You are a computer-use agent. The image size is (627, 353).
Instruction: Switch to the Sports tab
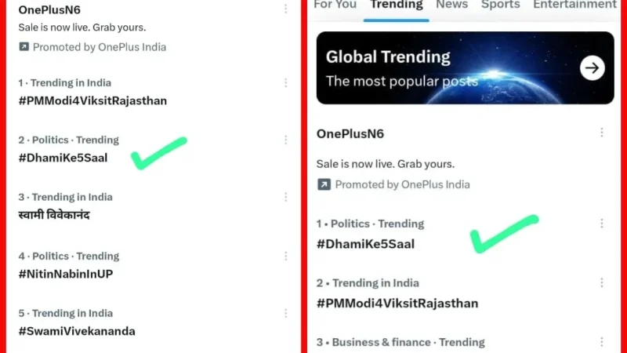tap(501, 5)
